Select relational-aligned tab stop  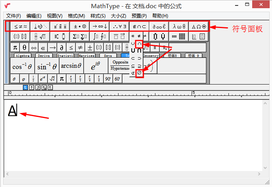pos(44,87)
